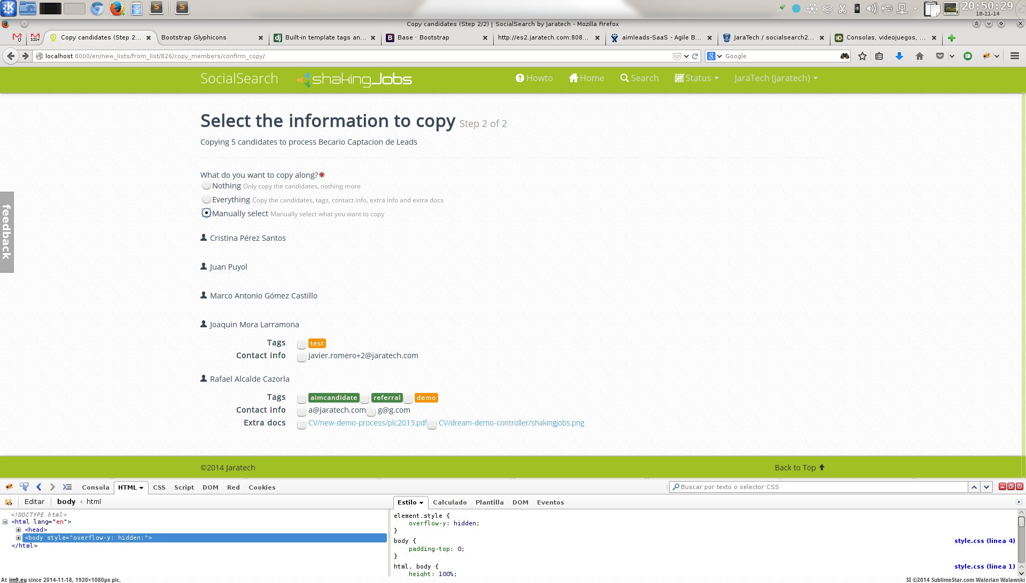This screenshot has height=583, width=1026.
Task: Switch to the Firebug CSS tab
Action: (x=159, y=487)
